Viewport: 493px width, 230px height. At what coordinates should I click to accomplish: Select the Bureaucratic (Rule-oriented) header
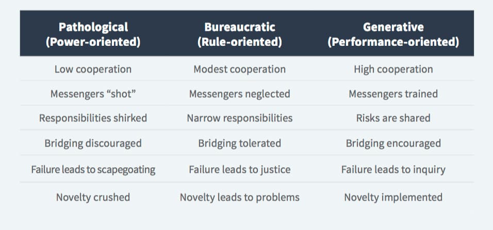coord(240,34)
